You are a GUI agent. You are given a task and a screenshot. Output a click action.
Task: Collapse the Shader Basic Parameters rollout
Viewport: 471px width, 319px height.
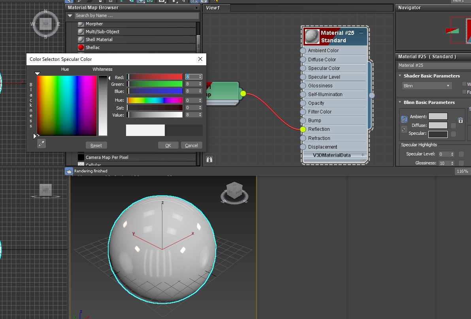click(400, 76)
